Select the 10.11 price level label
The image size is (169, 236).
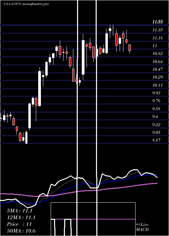pyautogui.click(x=158, y=85)
